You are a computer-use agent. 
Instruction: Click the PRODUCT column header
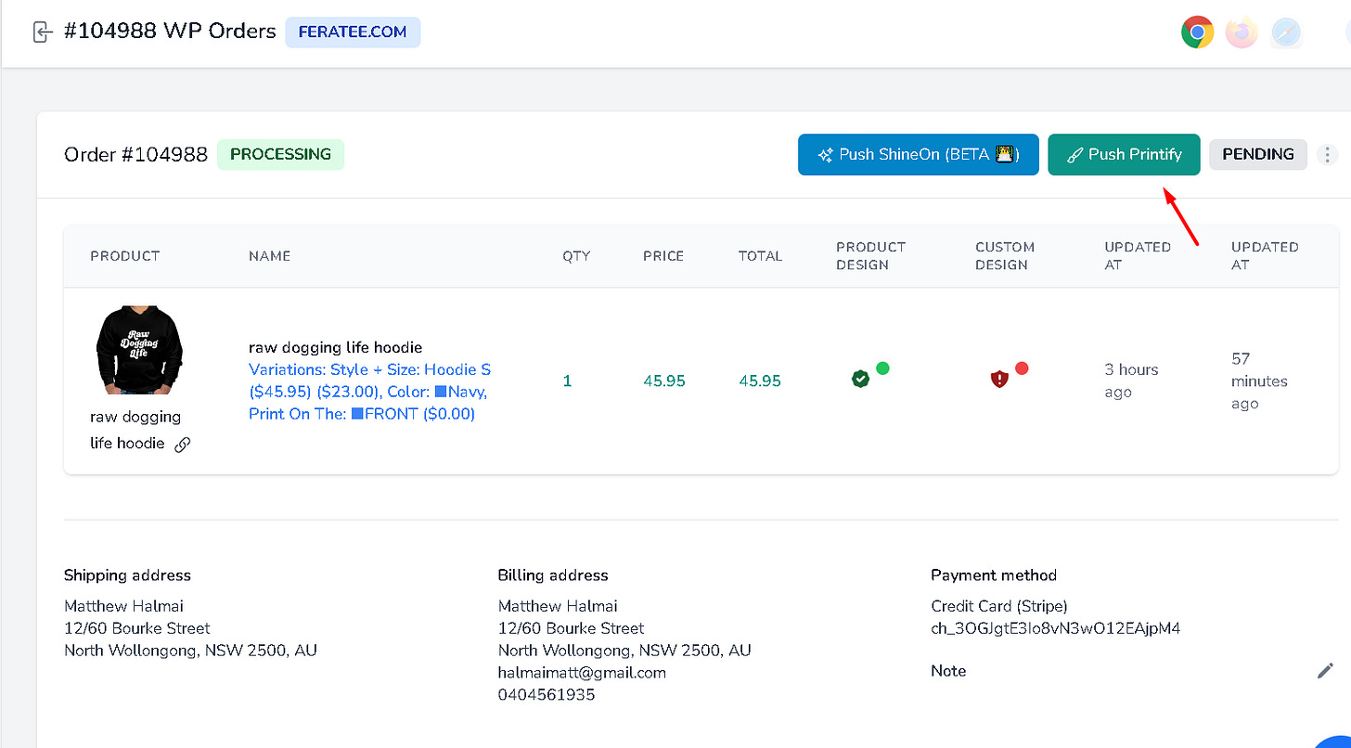pos(125,256)
